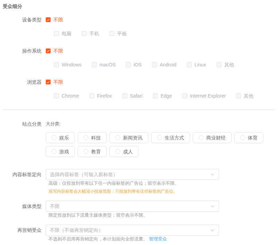Uncheck 不限 for 浏览器
278x245 pixels.
pyautogui.click(x=48, y=82)
